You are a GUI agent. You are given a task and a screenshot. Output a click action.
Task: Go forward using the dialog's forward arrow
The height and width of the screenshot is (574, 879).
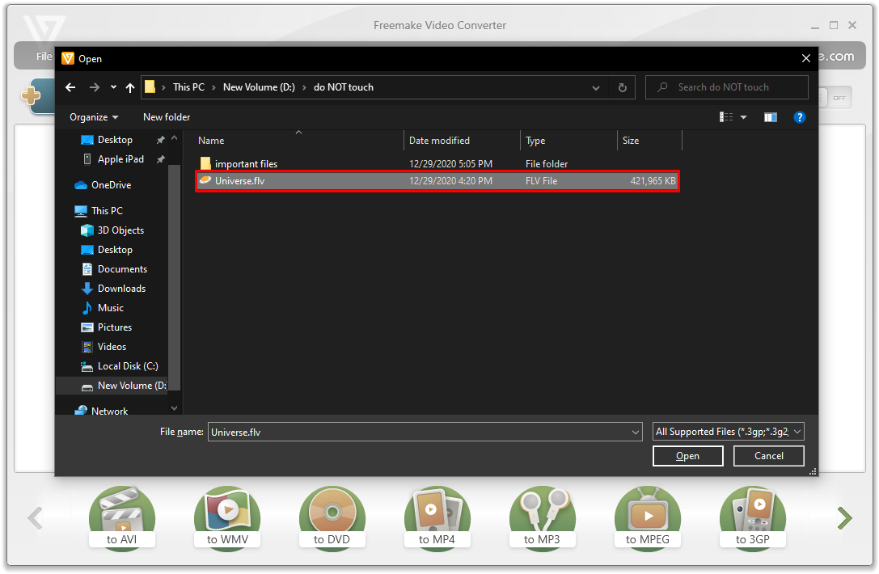(94, 87)
